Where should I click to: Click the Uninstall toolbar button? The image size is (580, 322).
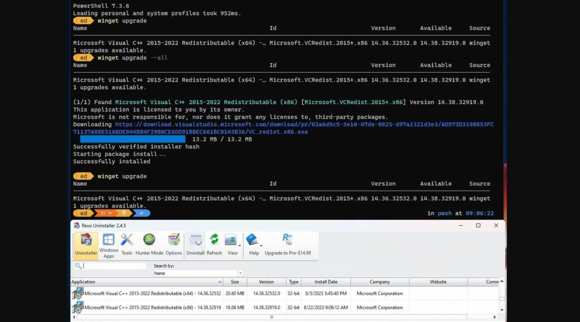point(196,245)
